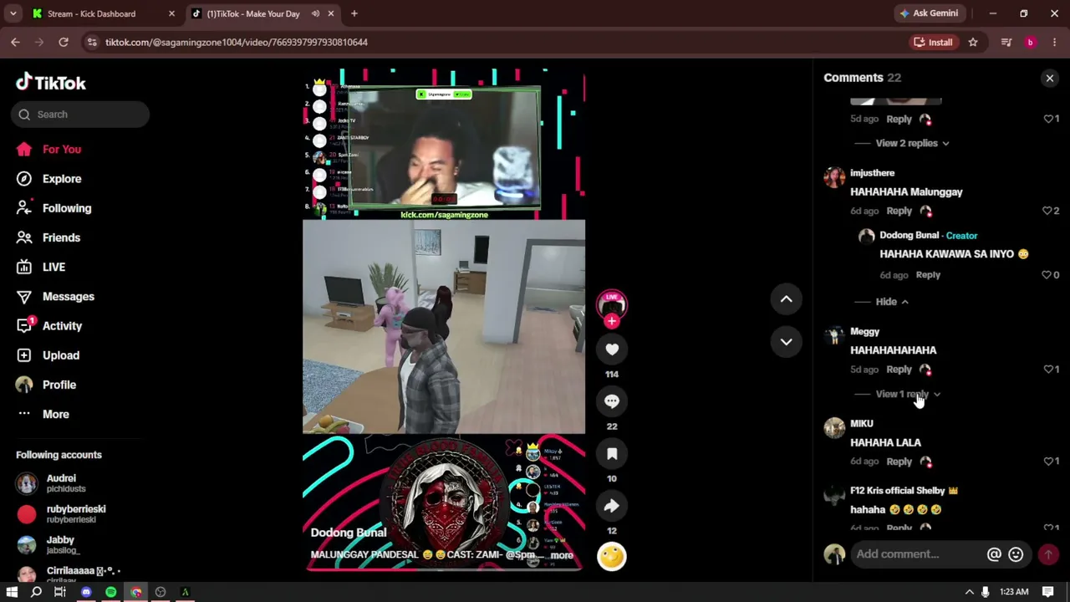Switch to the Kick Dashboard tab

[x=92, y=13]
